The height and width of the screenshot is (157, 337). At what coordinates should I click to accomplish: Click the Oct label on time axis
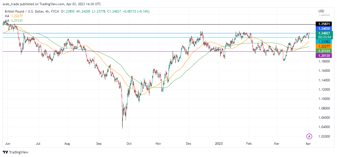129,143
